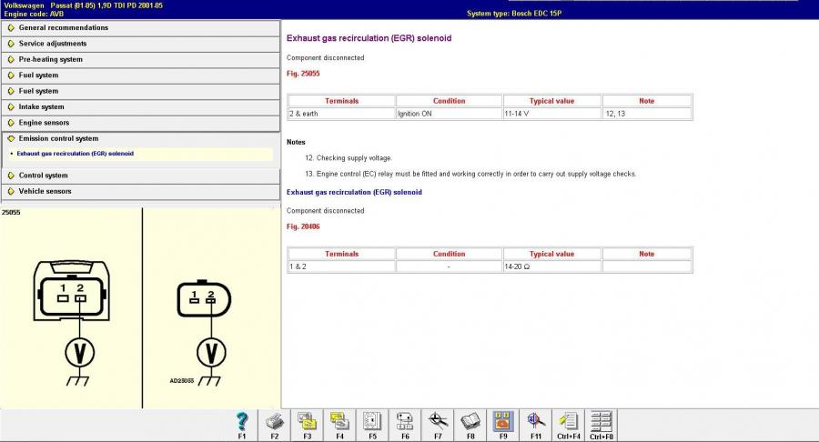
Task: Expand the Service adjustments section
Action: tap(53, 44)
